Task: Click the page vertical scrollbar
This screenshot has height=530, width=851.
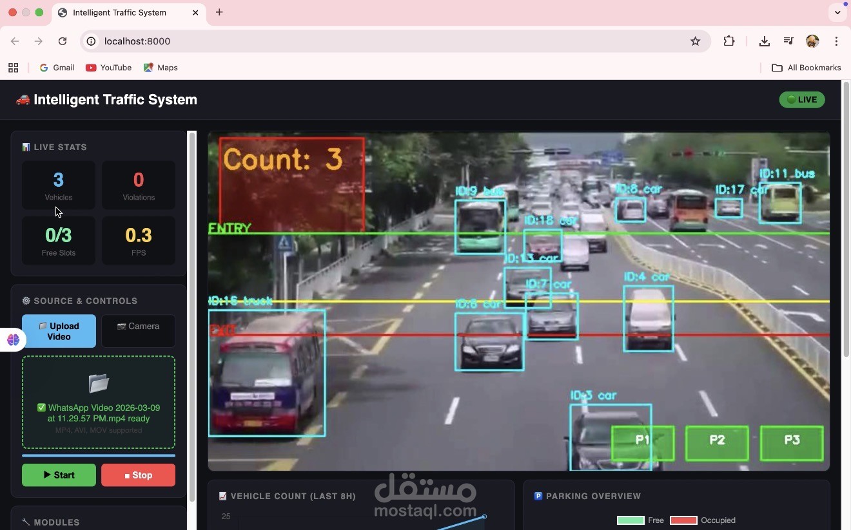Action: click(x=846, y=219)
